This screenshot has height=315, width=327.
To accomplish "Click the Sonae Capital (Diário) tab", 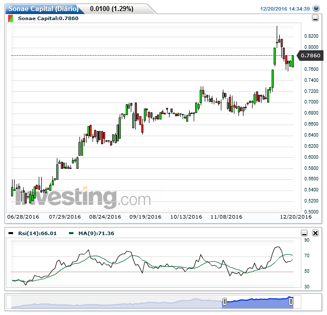I will tap(43, 9).
